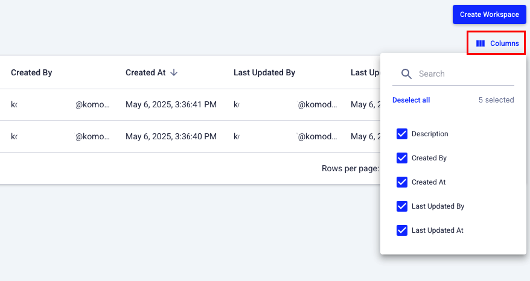Click the search magnifier icon
Viewport: 530px width, 281px height.
click(407, 74)
